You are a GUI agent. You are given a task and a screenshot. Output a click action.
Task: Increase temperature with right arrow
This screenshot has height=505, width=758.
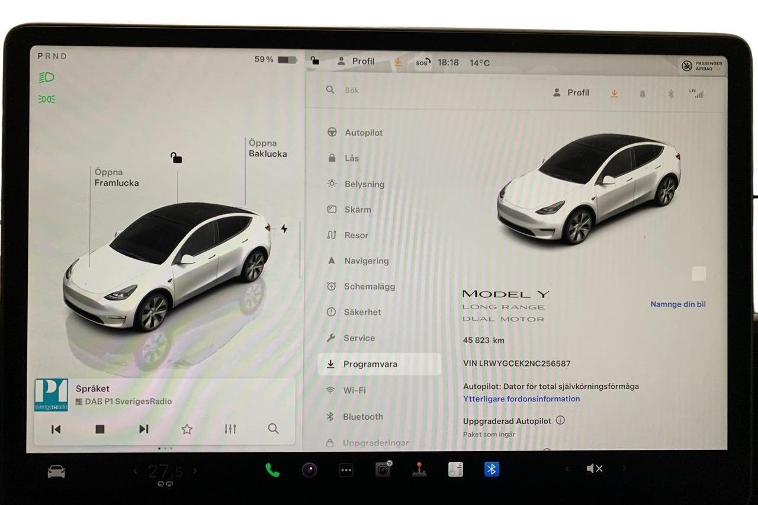(195, 471)
